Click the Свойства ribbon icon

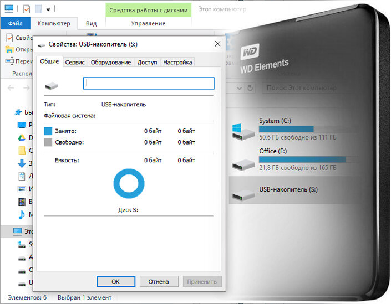tap(9, 38)
